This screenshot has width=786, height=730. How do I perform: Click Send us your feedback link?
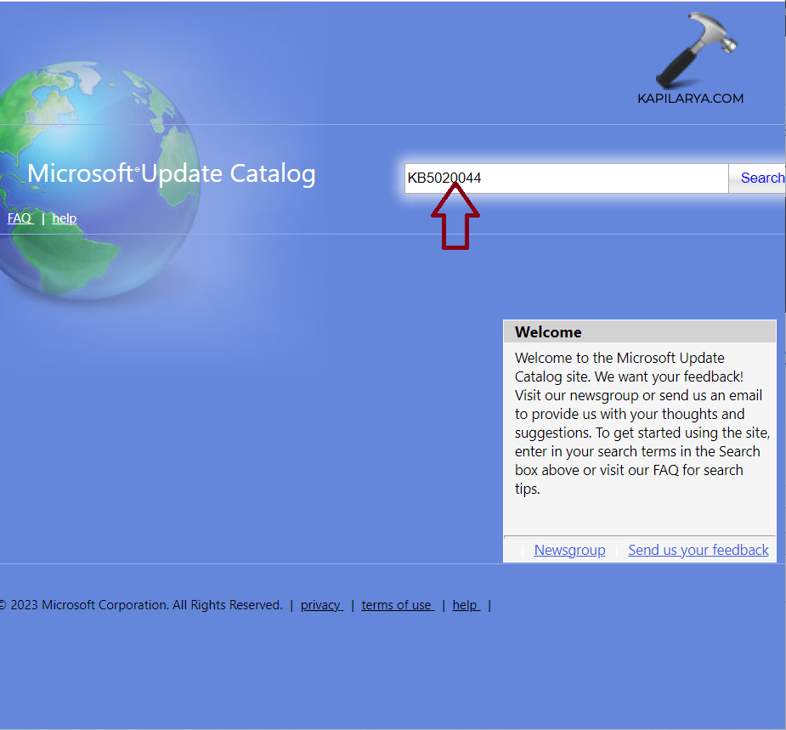coord(698,550)
